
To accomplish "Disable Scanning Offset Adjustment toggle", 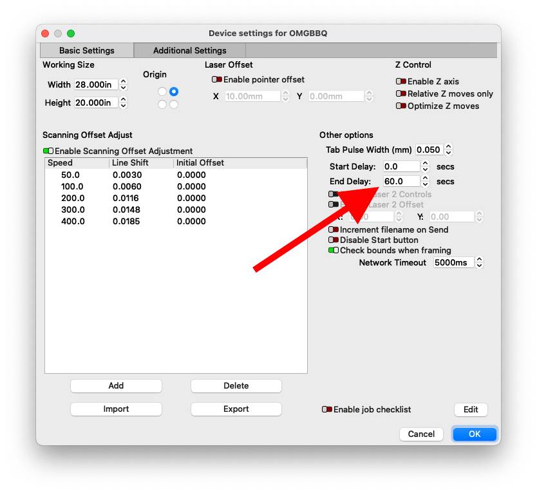I will click(x=48, y=151).
